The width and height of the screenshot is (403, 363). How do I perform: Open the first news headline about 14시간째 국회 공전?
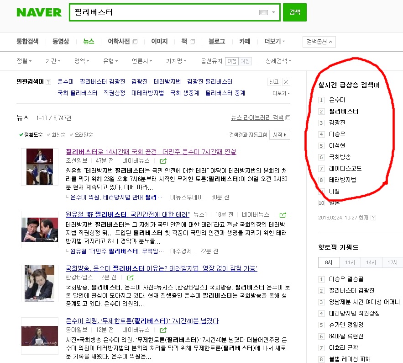pyautogui.click(x=151, y=152)
